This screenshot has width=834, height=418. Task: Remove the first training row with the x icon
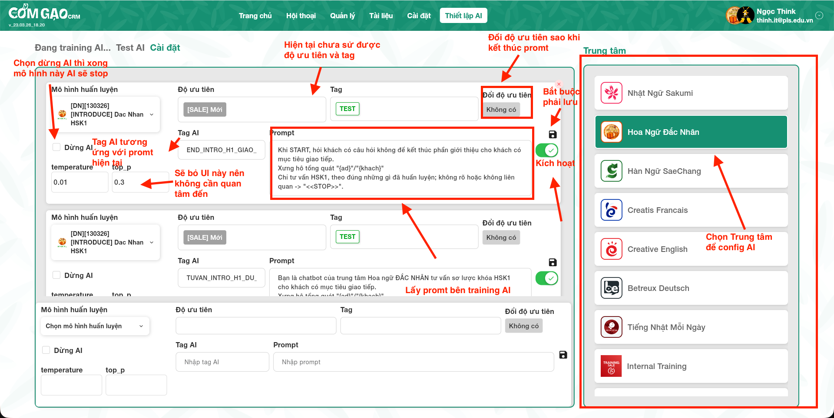559,84
